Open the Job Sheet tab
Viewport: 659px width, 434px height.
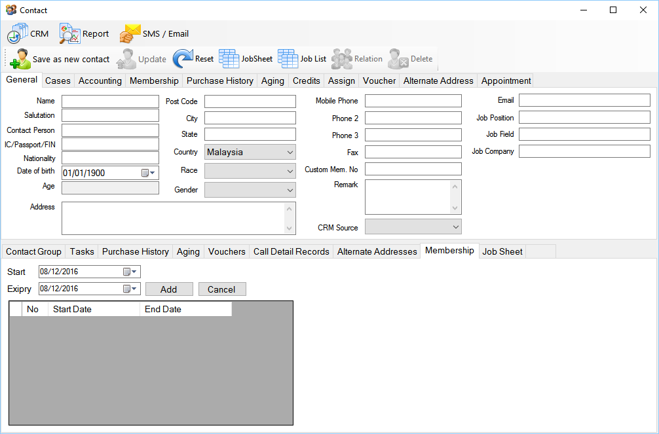click(502, 251)
